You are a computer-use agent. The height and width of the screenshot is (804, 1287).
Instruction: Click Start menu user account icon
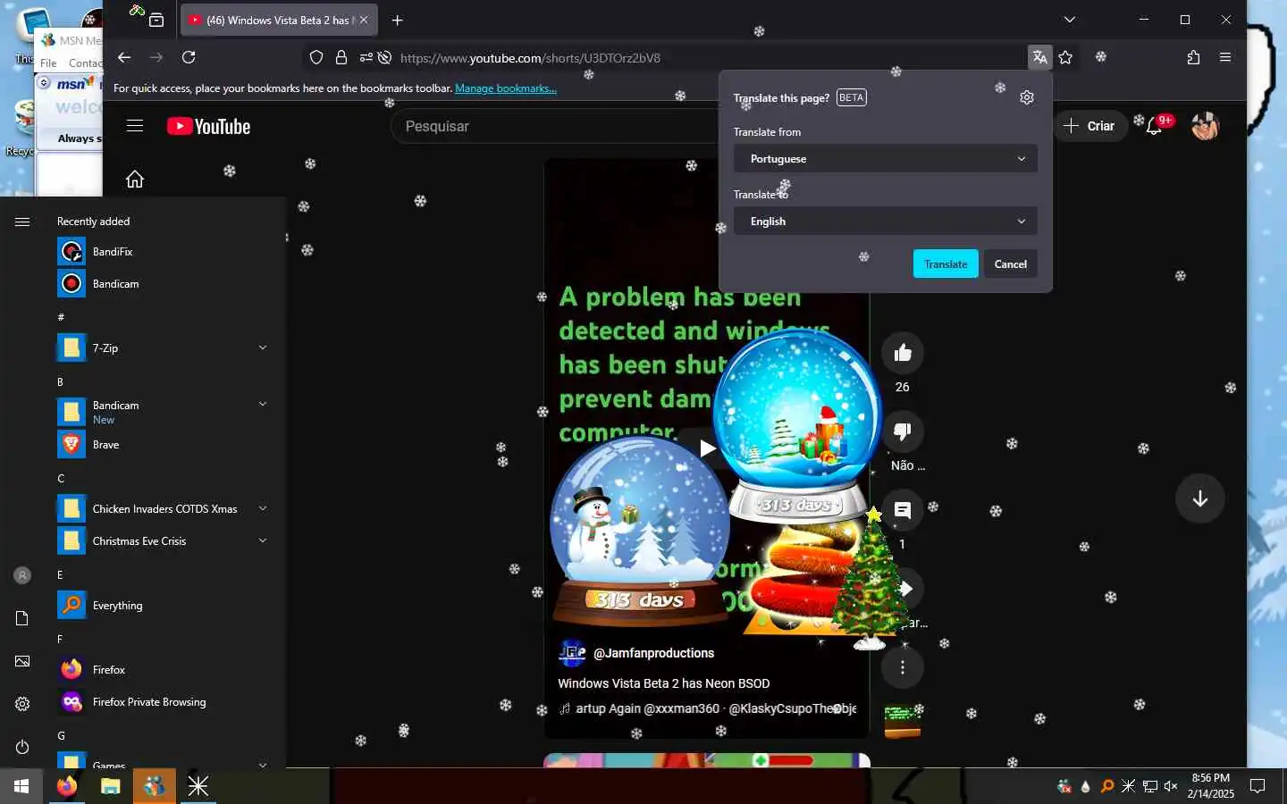(x=22, y=575)
